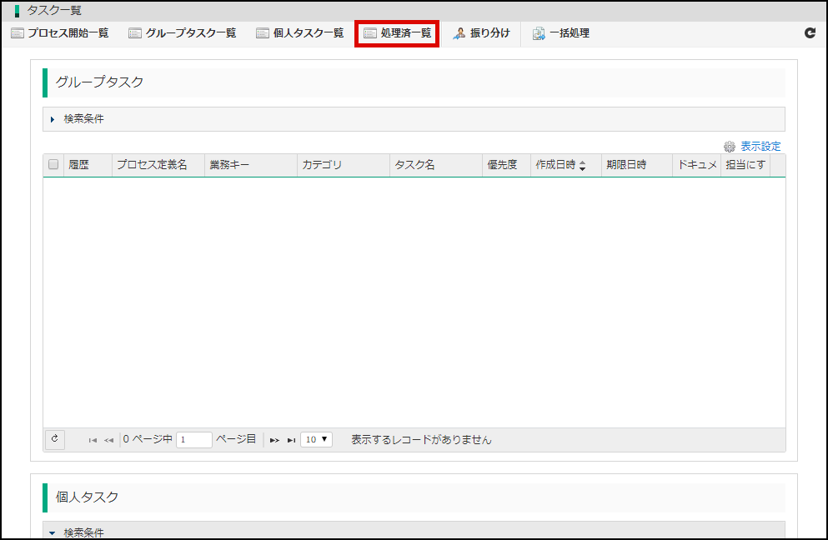Click the 一括処理 document icon
This screenshot has width=828, height=540.
539,34
